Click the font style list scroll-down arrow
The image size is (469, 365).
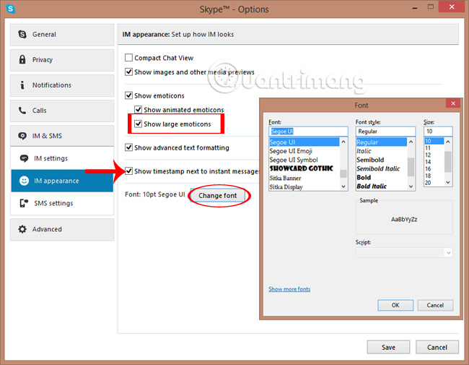[x=411, y=186]
